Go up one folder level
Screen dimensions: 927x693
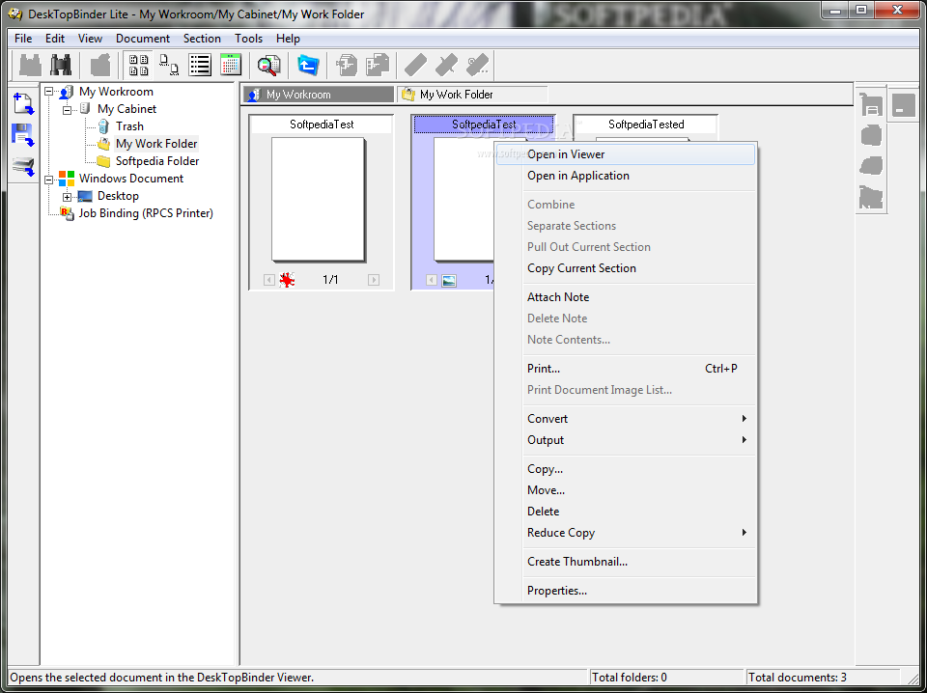pyautogui.click(x=307, y=65)
